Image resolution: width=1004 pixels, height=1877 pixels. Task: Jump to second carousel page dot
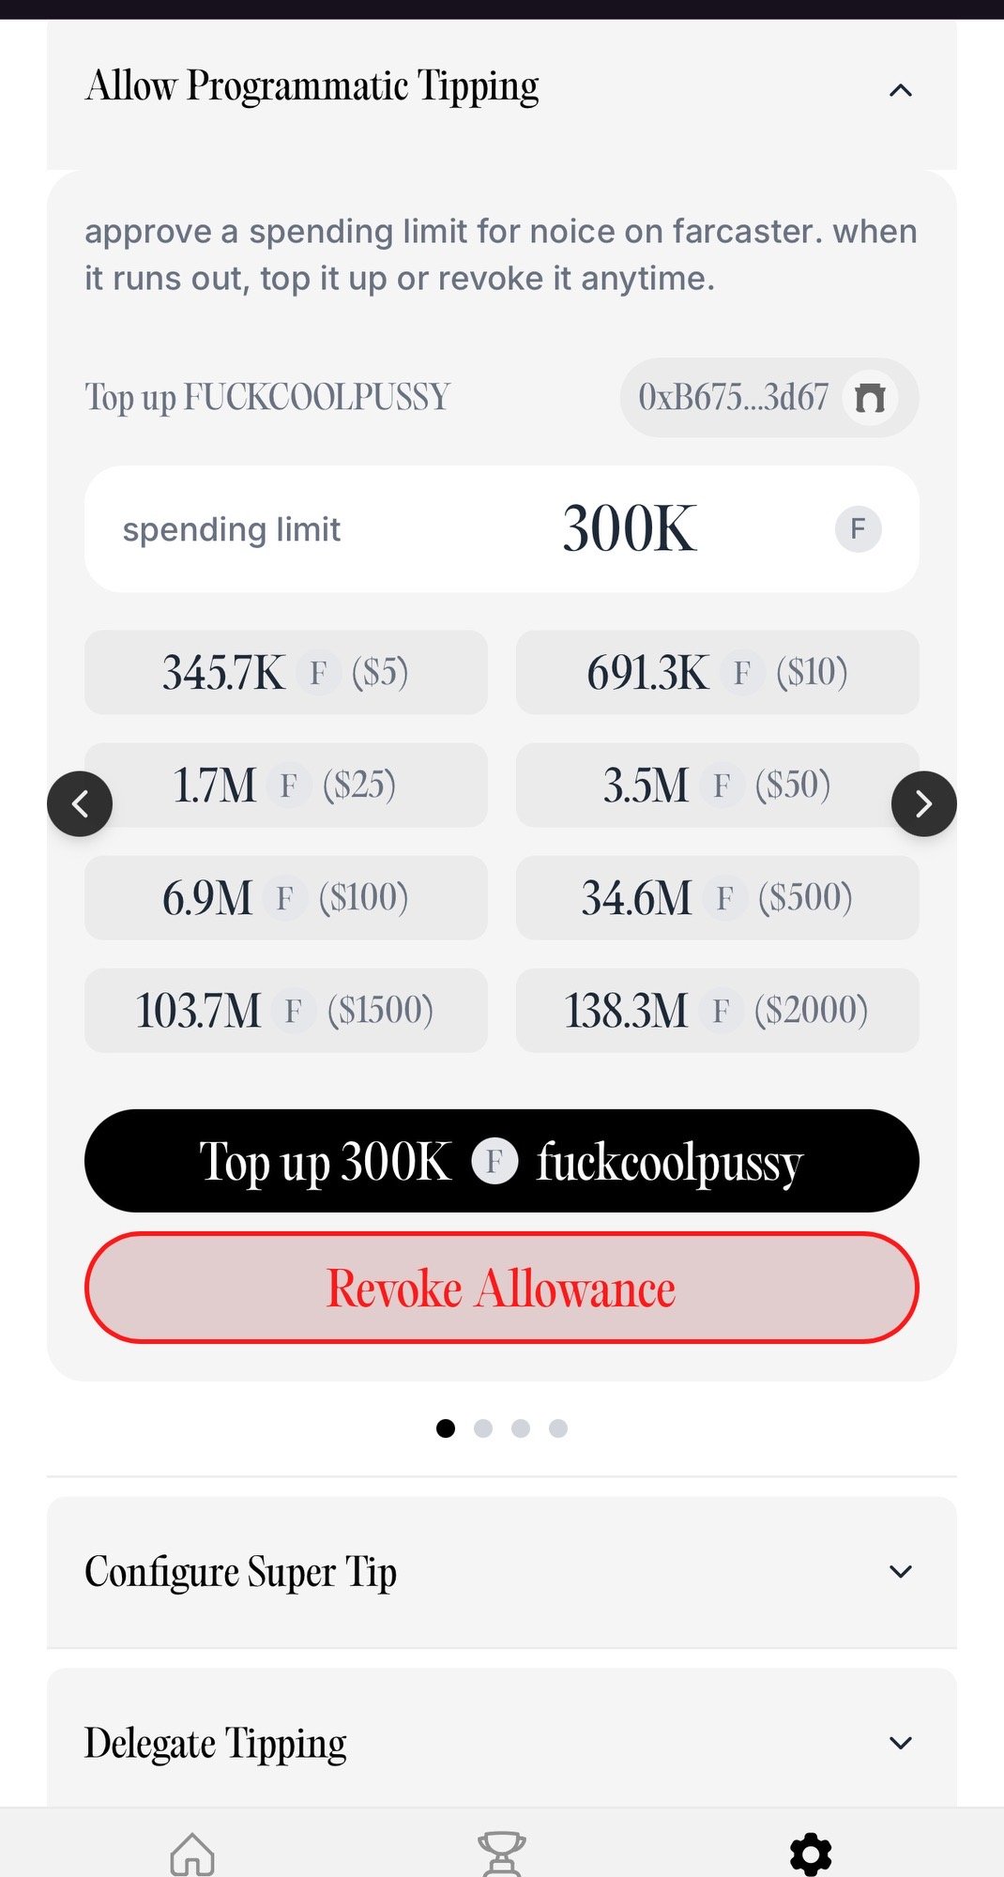coord(483,1428)
